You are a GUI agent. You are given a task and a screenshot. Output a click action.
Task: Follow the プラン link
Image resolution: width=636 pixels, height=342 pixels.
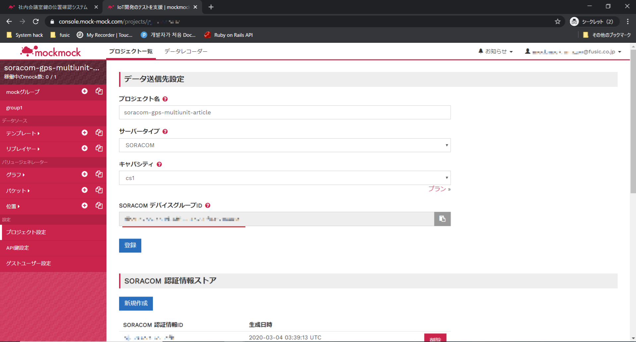click(x=437, y=189)
